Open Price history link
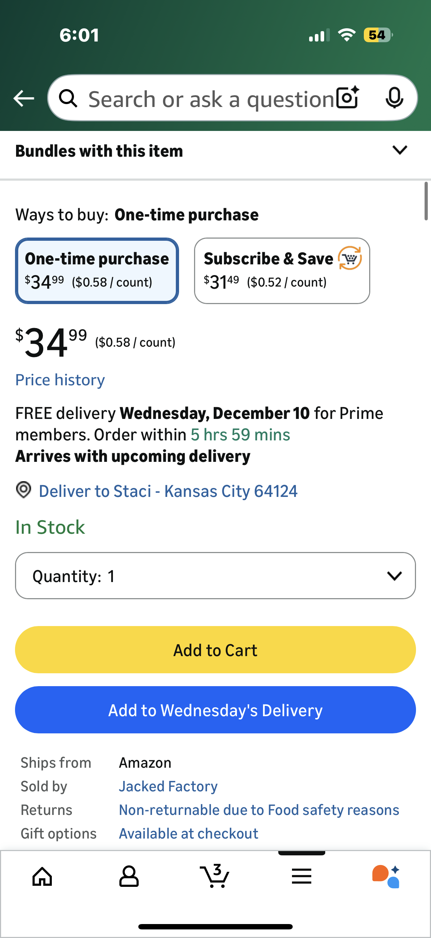The width and height of the screenshot is (431, 938). click(x=60, y=380)
